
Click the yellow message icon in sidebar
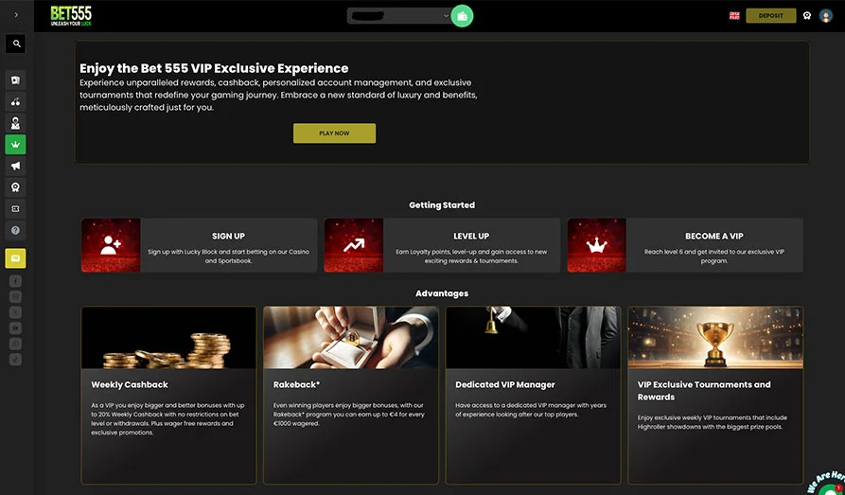16,258
